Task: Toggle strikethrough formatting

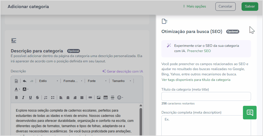Action: (x=37, y=97)
